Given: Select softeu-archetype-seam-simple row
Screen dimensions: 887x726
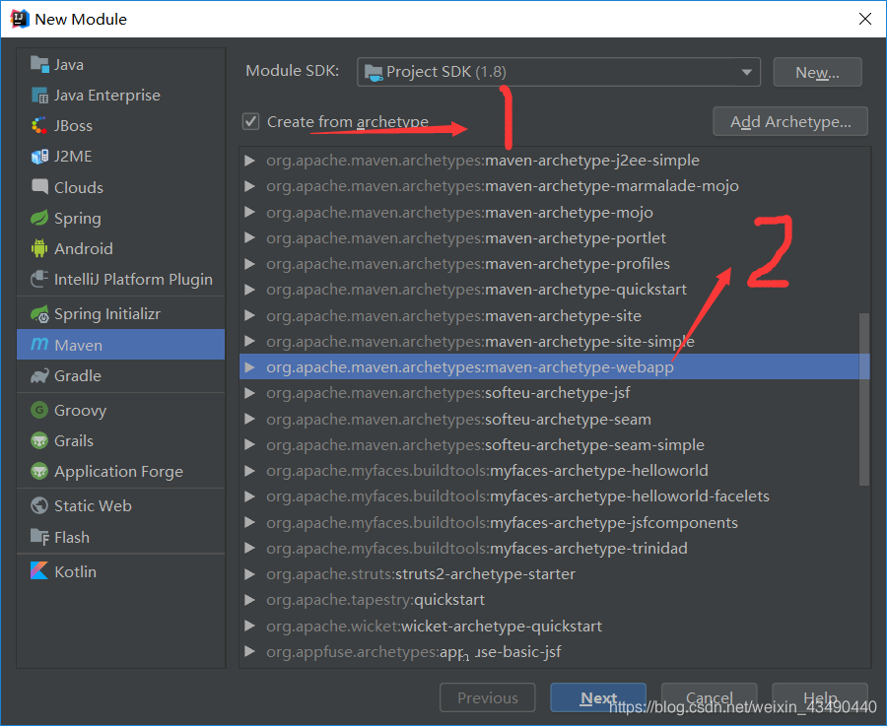Looking at the screenshot, I should pyautogui.click(x=554, y=445).
